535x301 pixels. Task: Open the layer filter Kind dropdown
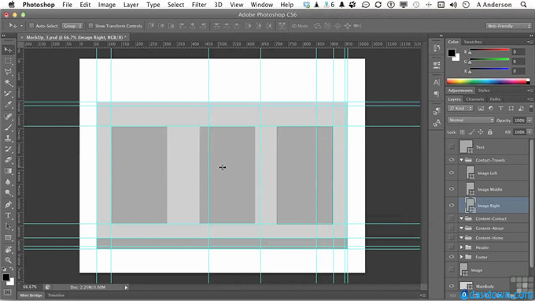click(x=460, y=108)
